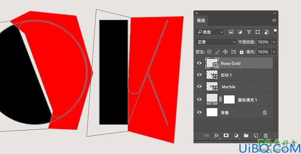Screen dimensions: 301x154
Task: Lock artboard nesting icon
Action: pyautogui.click(x=234, y=52)
